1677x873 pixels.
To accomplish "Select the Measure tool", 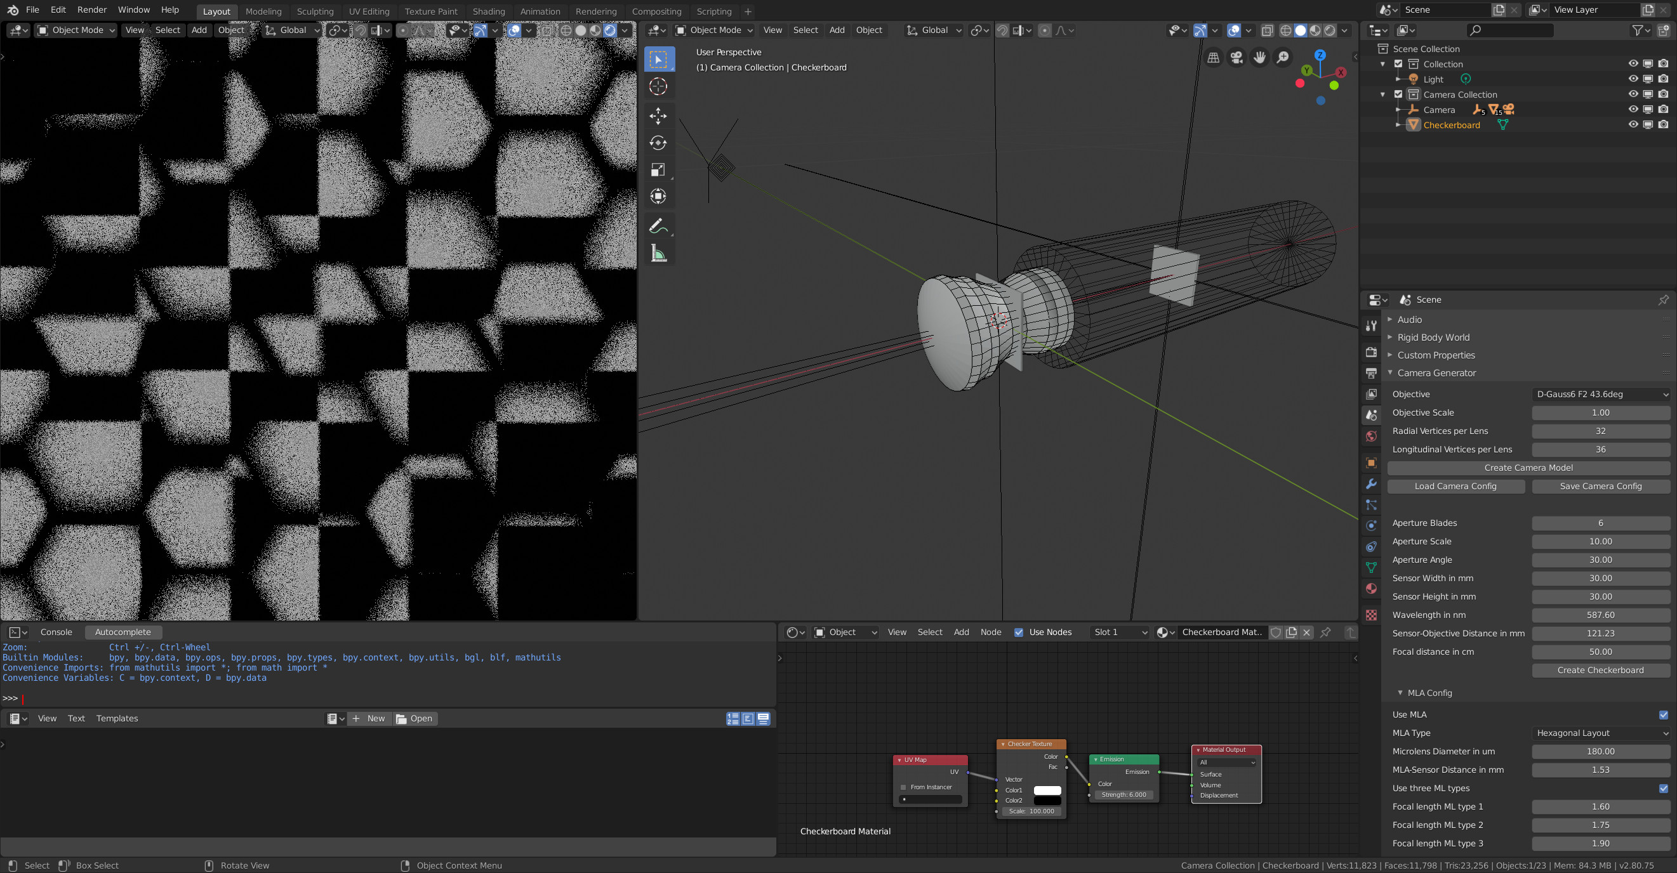I will coord(658,253).
